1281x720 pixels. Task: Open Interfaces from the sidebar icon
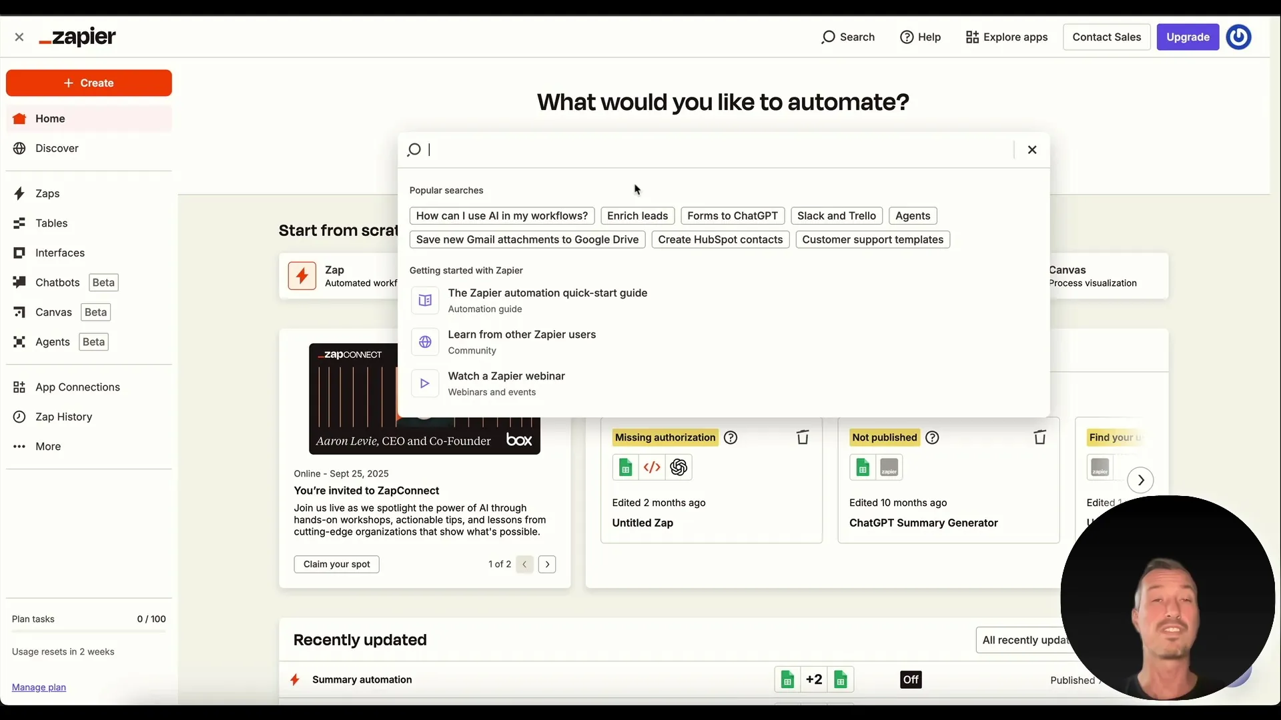coord(19,253)
